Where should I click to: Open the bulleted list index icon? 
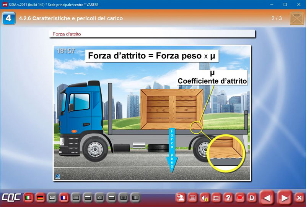tap(216, 198)
